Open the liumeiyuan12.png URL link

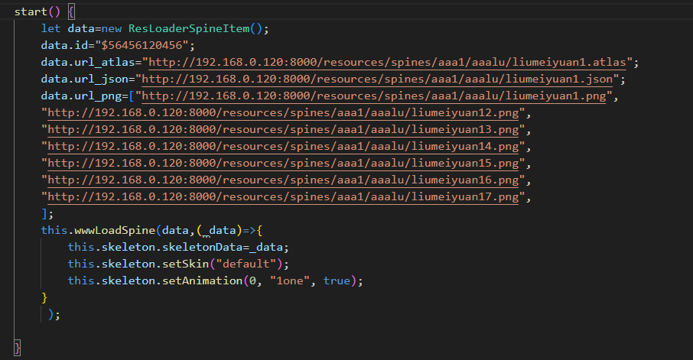[285, 112]
